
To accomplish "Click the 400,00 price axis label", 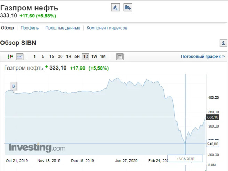I will coord(213,98).
